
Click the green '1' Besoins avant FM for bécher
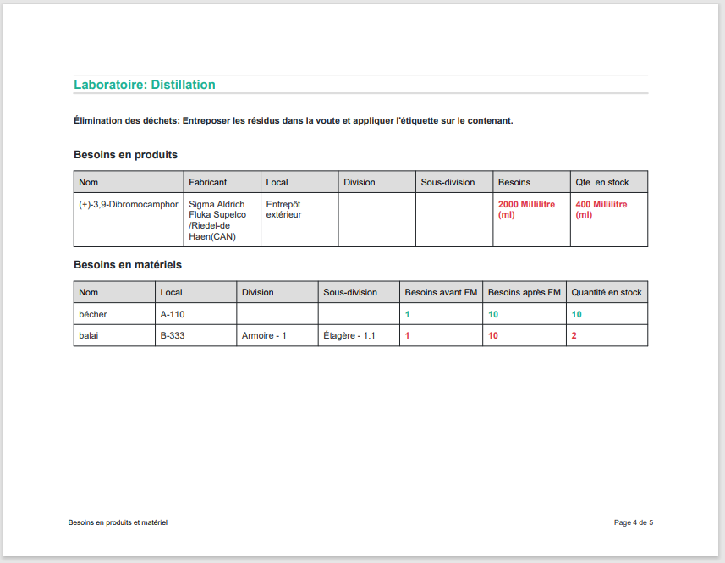point(408,314)
